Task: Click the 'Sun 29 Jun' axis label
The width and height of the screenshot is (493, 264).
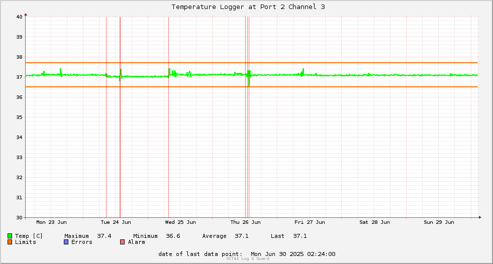Action: click(439, 222)
